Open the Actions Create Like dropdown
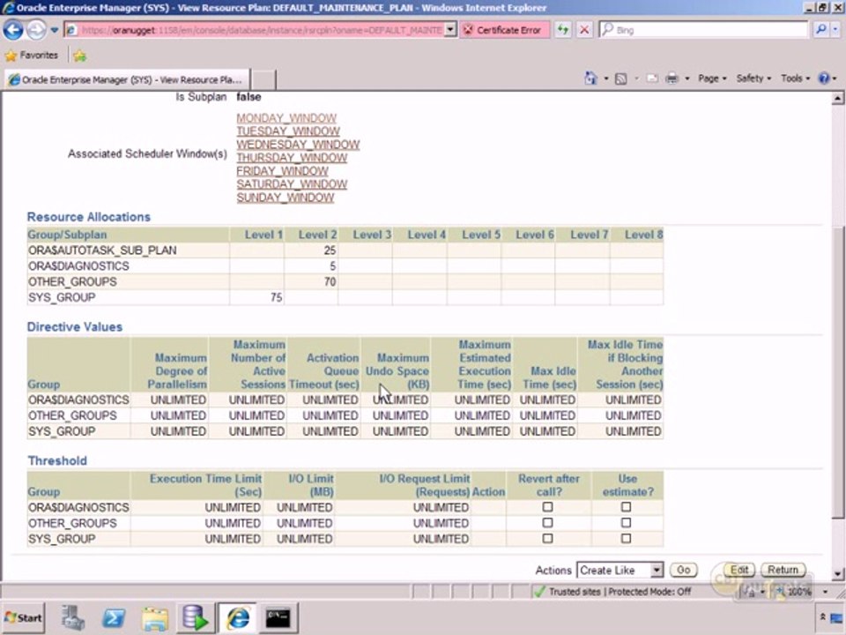Image resolution: width=846 pixels, height=635 pixels. click(620, 571)
